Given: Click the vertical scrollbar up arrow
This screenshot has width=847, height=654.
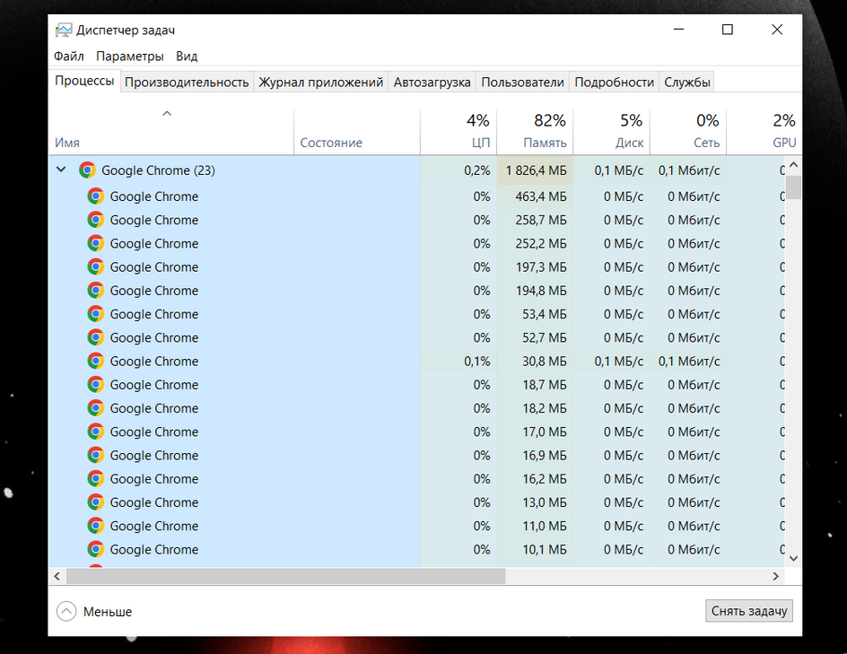Looking at the screenshot, I should click(x=793, y=164).
